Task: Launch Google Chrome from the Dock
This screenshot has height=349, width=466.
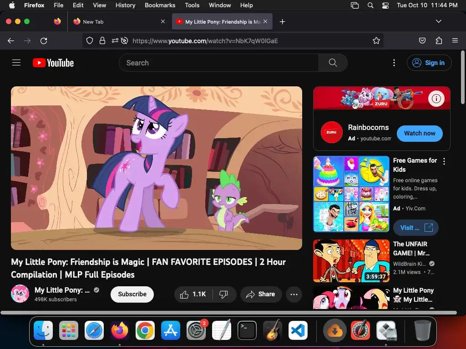Action: click(x=145, y=330)
